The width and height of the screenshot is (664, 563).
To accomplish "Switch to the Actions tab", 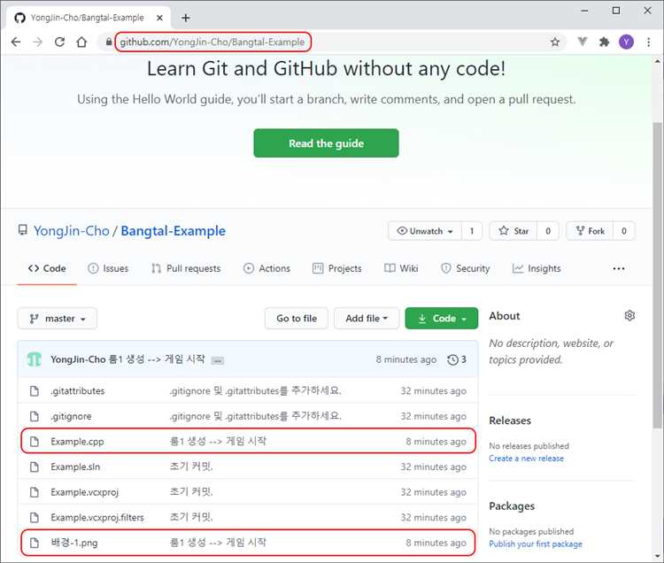I will 266,268.
